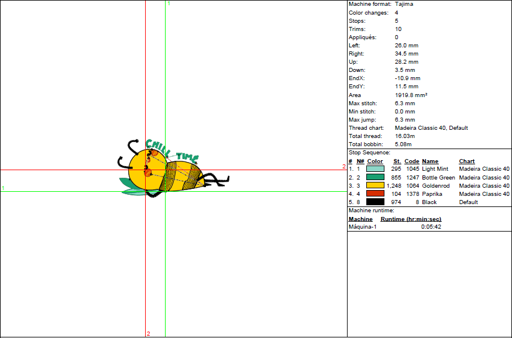Click the St. column header
Viewport: 512px width, 338px height.
point(397,161)
